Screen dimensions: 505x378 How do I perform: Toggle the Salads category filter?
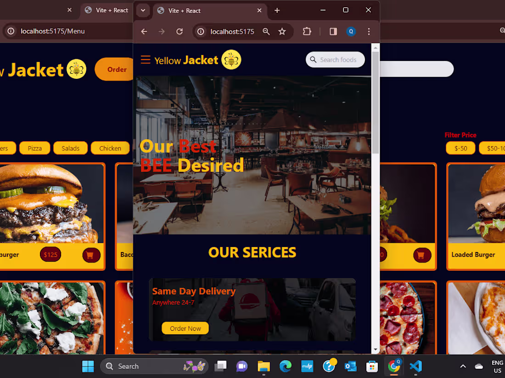[70, 148]
